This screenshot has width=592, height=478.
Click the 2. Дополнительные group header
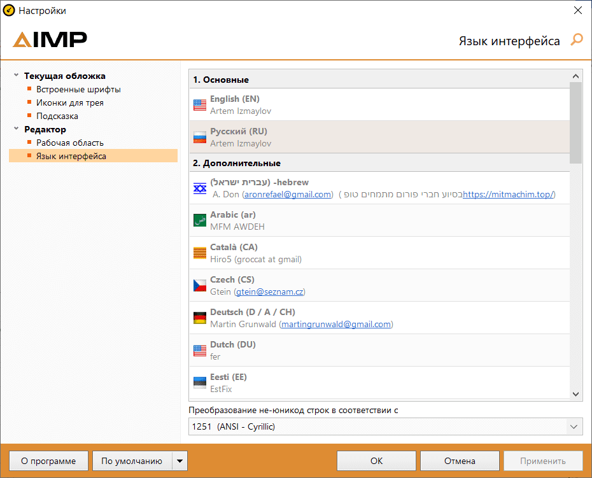tap(379, 163)
